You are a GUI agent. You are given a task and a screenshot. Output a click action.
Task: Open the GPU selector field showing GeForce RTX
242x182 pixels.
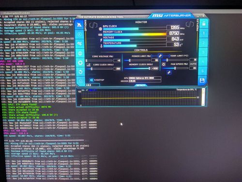pyautogui.click(x=145, y=78)
